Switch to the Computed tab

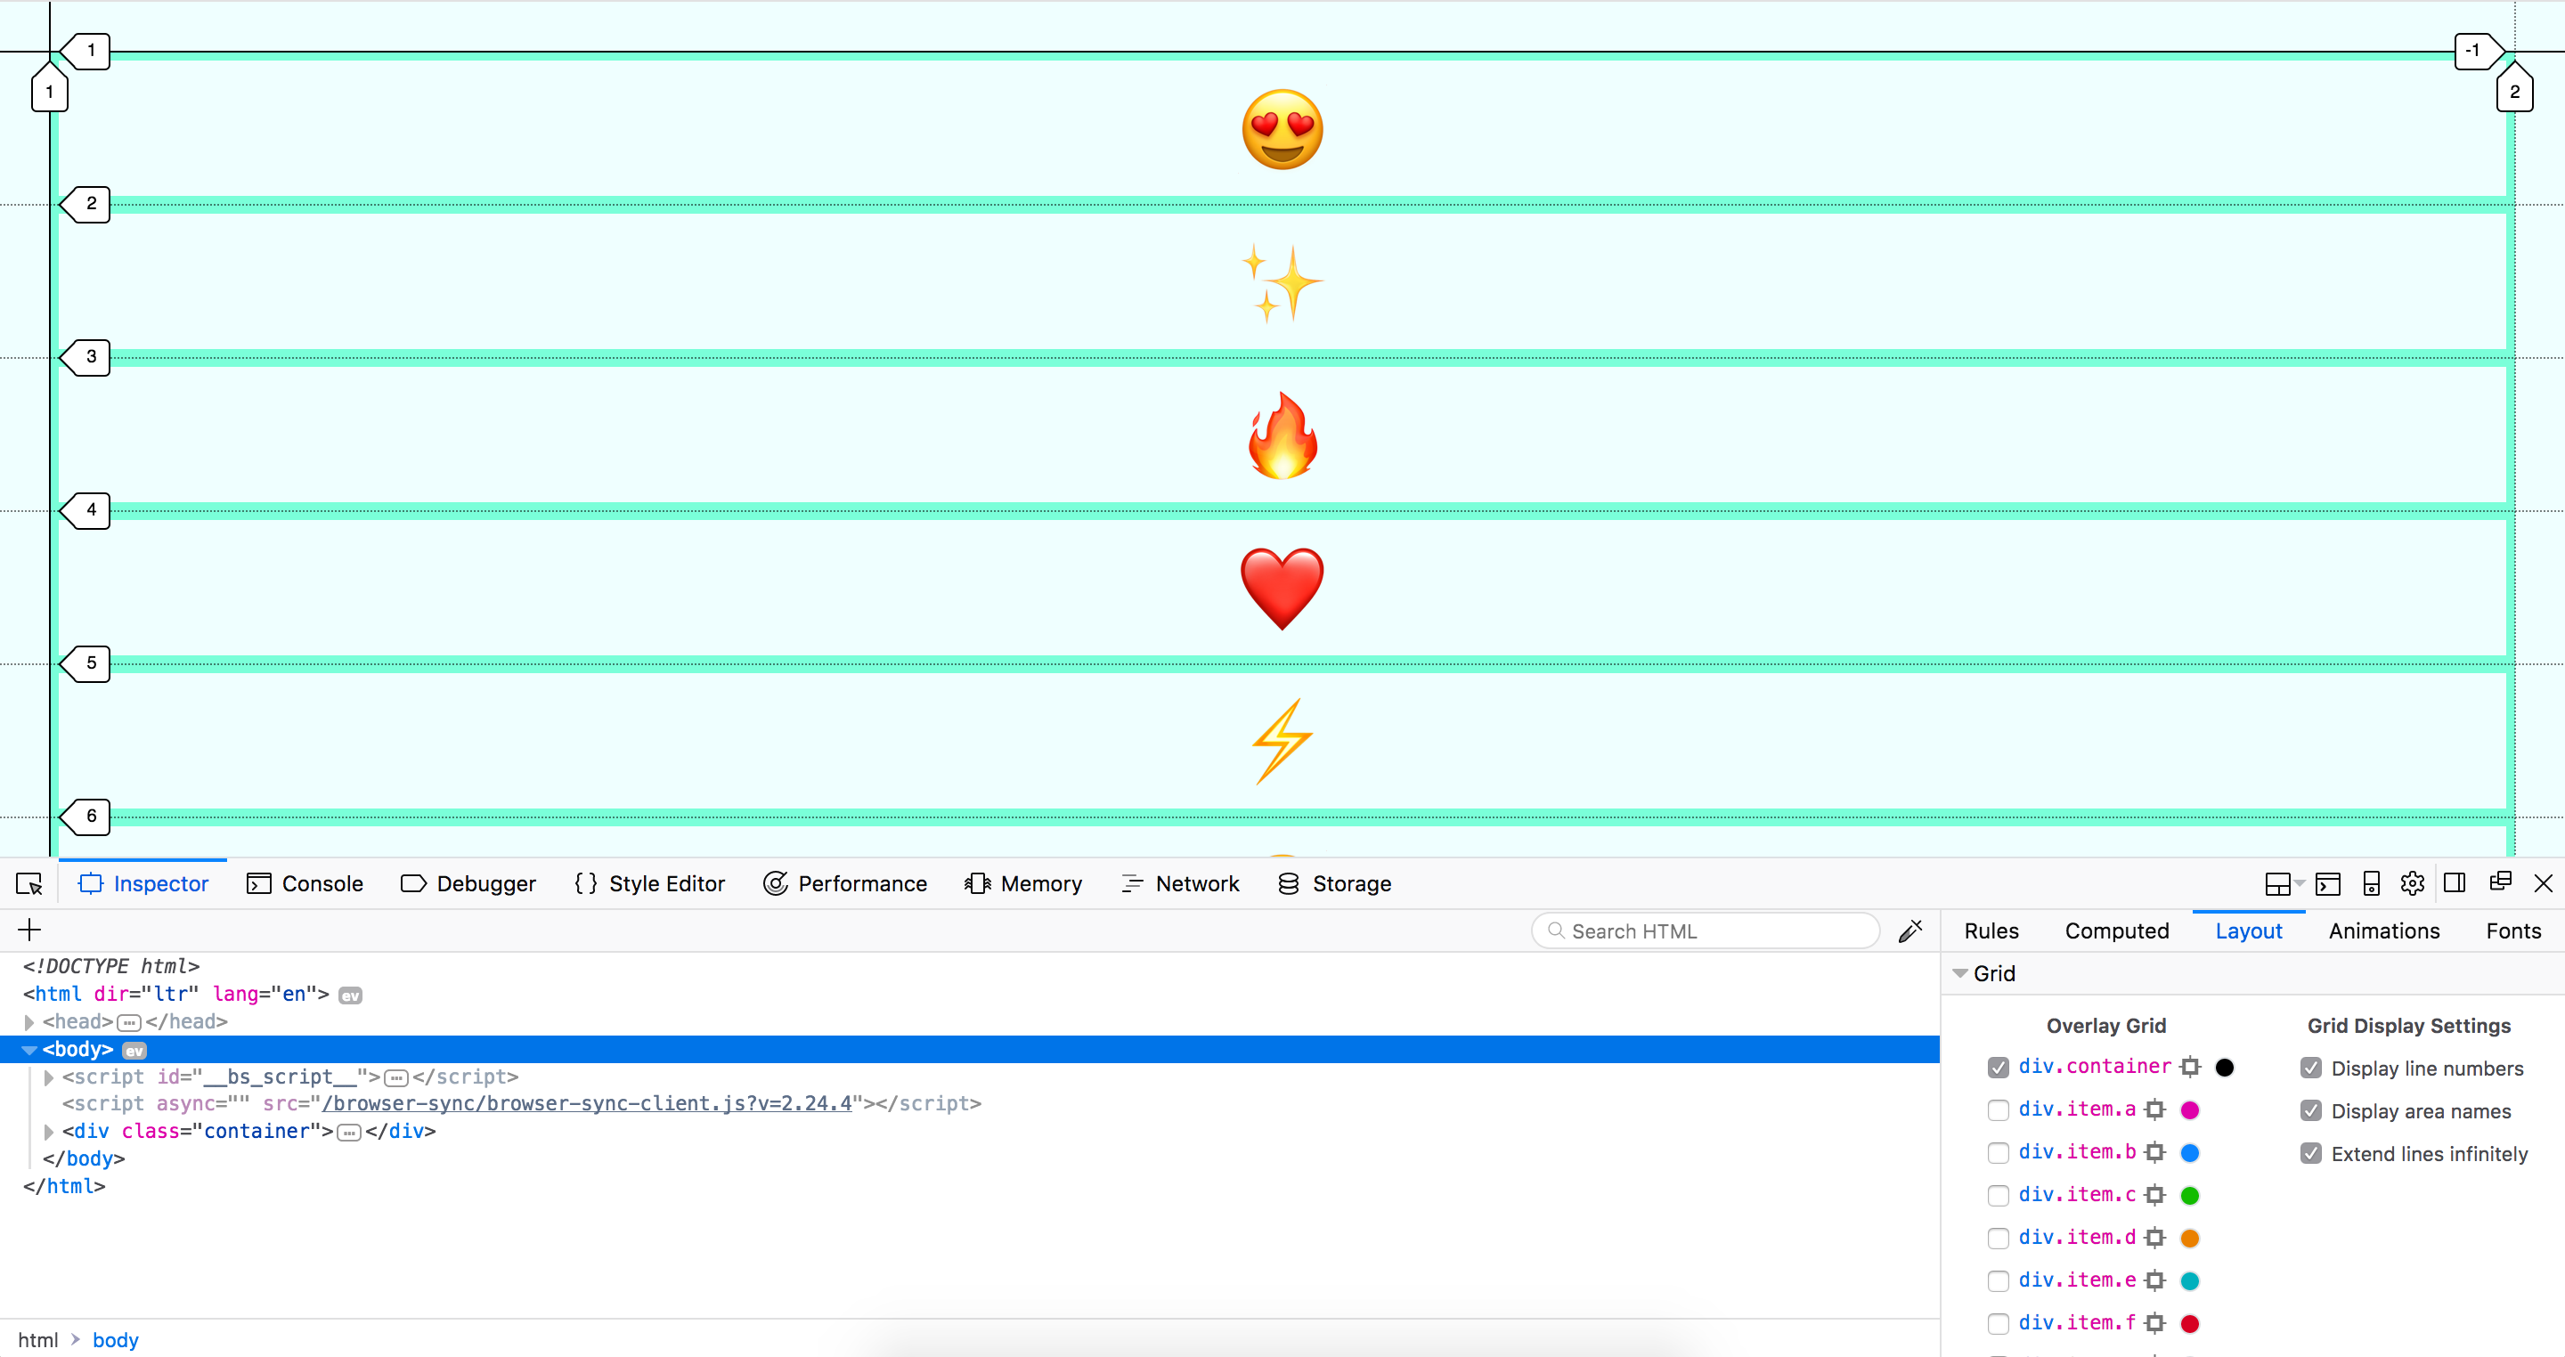click(2117, 930)
